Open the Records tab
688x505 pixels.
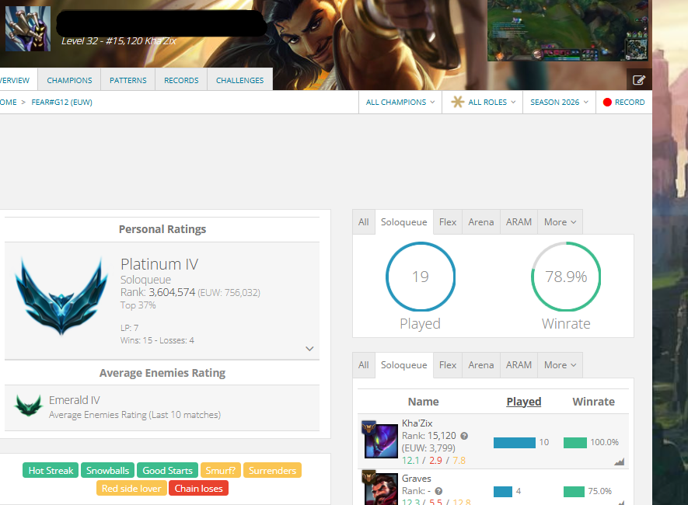pos(181,80)
